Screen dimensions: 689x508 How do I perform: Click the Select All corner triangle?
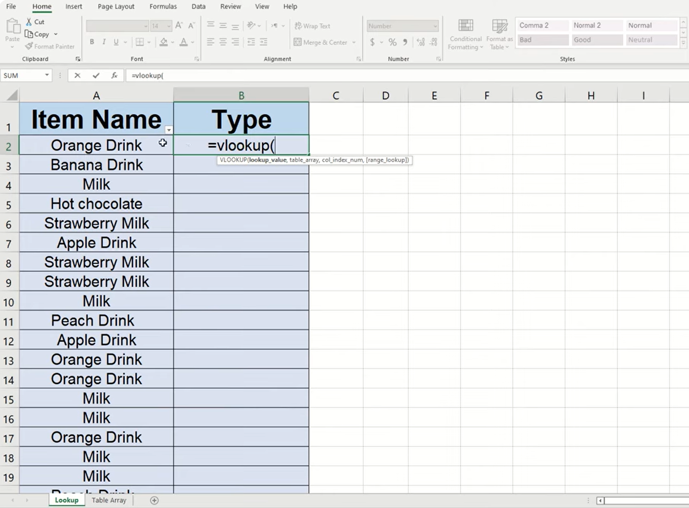[x=12, y=95]
